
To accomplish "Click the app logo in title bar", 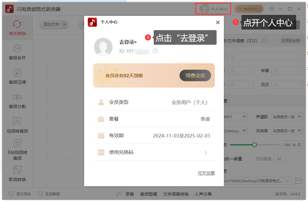I will point(9,9).
